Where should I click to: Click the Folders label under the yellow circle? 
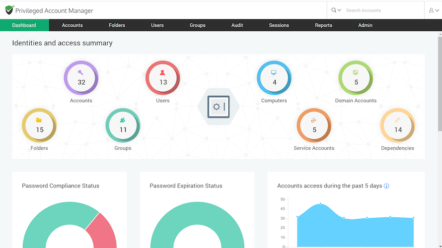tap(39, 148)
